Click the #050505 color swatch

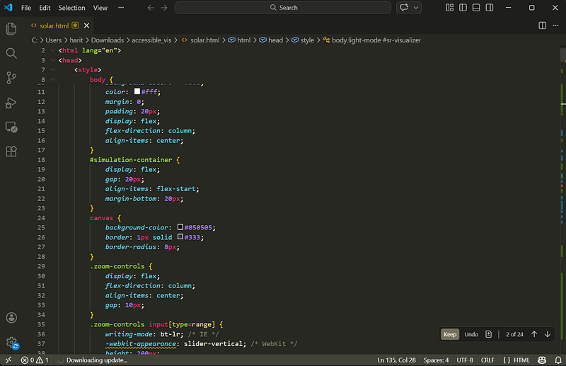coord(180,227)
